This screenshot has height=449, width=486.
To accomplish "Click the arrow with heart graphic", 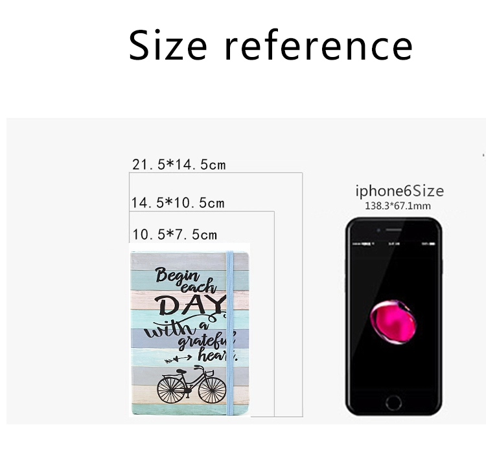I will click(178, 360).
